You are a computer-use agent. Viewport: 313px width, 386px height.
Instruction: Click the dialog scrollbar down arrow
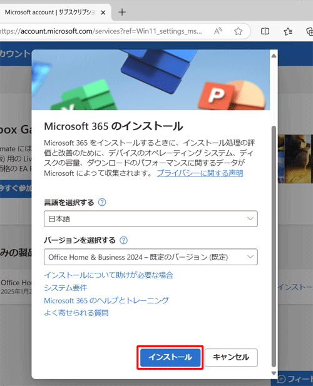pos(274,373)
